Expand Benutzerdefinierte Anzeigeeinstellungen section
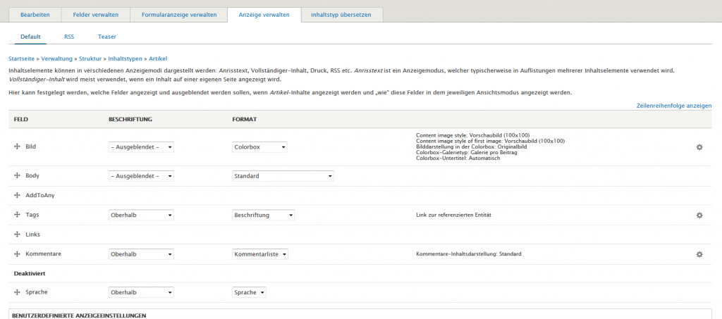The width and height of the screenshot is (722, 319). click(x=79, y=315)
